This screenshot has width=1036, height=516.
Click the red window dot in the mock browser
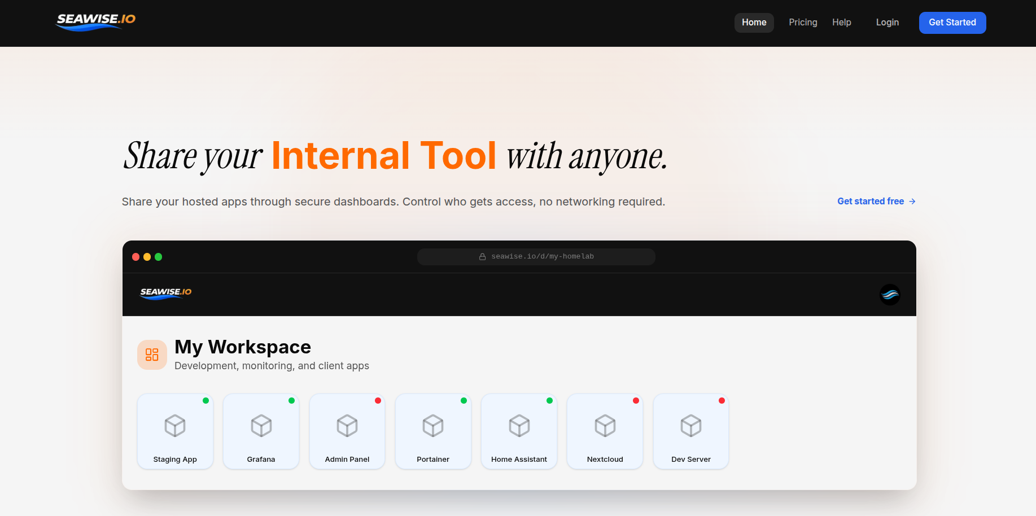pyautogui.click(x=135, y=257)
